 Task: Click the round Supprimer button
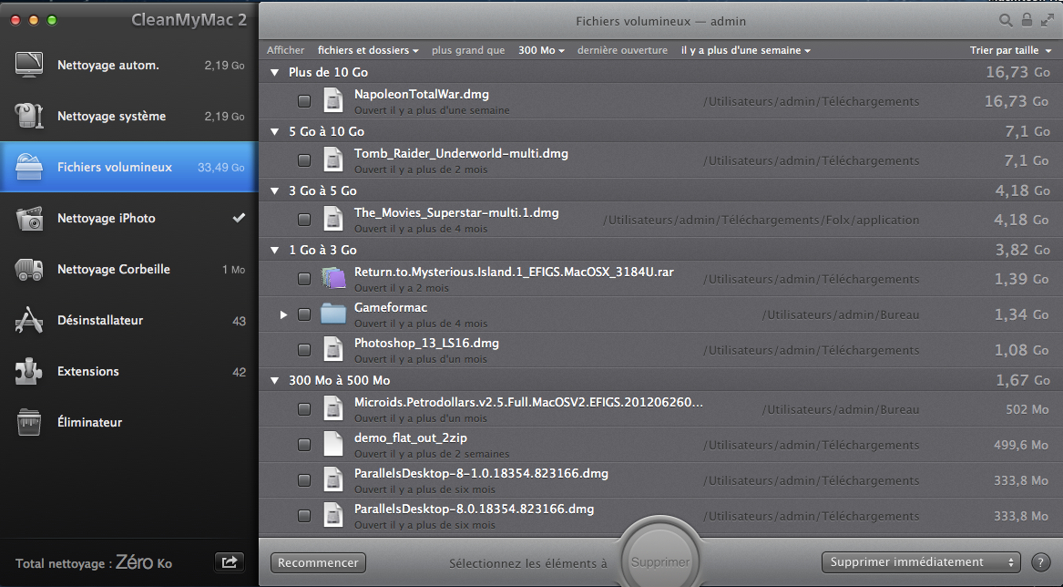(660, 561)
